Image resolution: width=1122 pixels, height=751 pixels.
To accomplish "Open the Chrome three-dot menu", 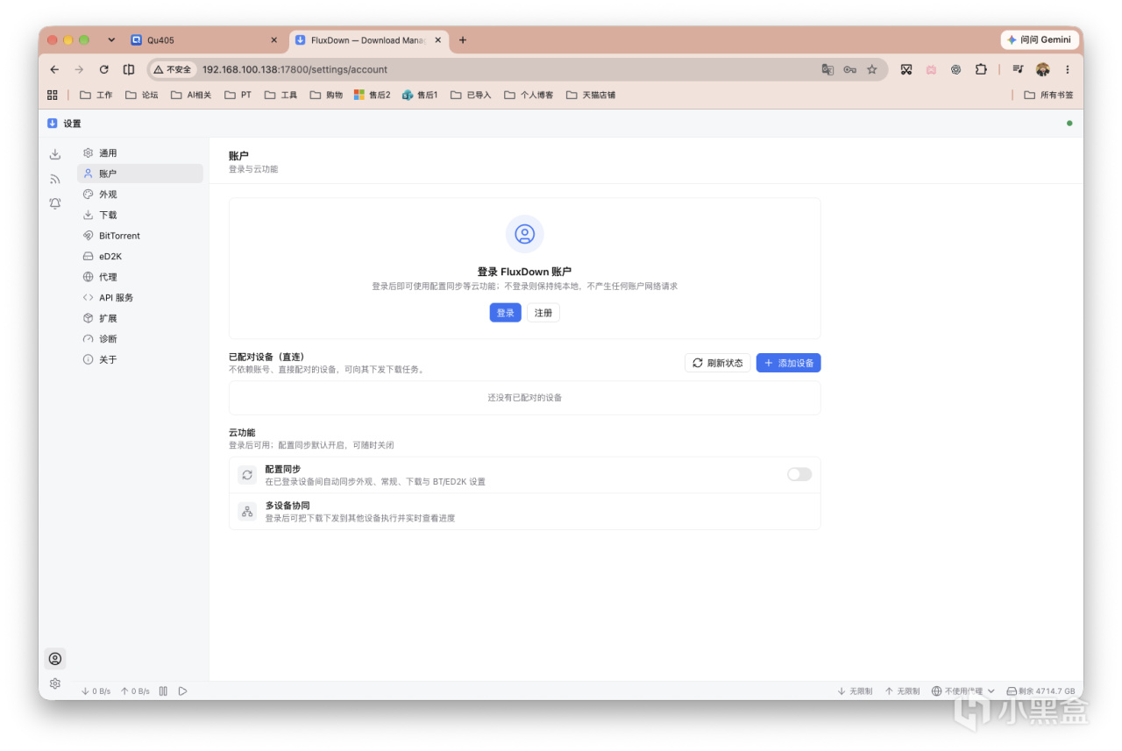I will pos(1067,69).
